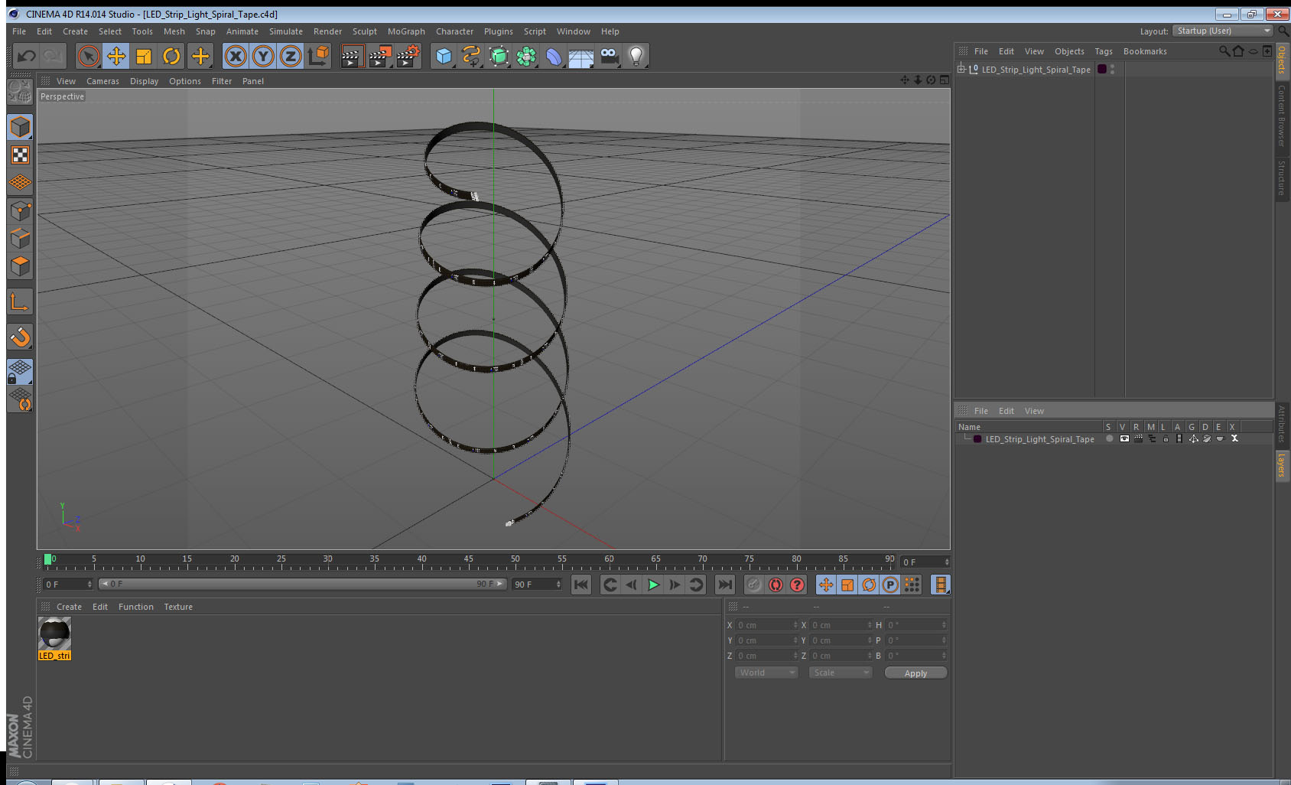Open the array modeling objects icon
This screenshot has height=785, width=1291.
coord(526,56)
